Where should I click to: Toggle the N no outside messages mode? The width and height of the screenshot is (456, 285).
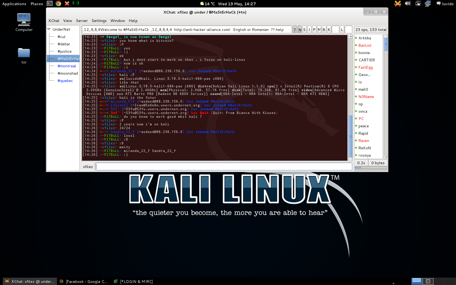pyautogui.click(x=300, y=30)
